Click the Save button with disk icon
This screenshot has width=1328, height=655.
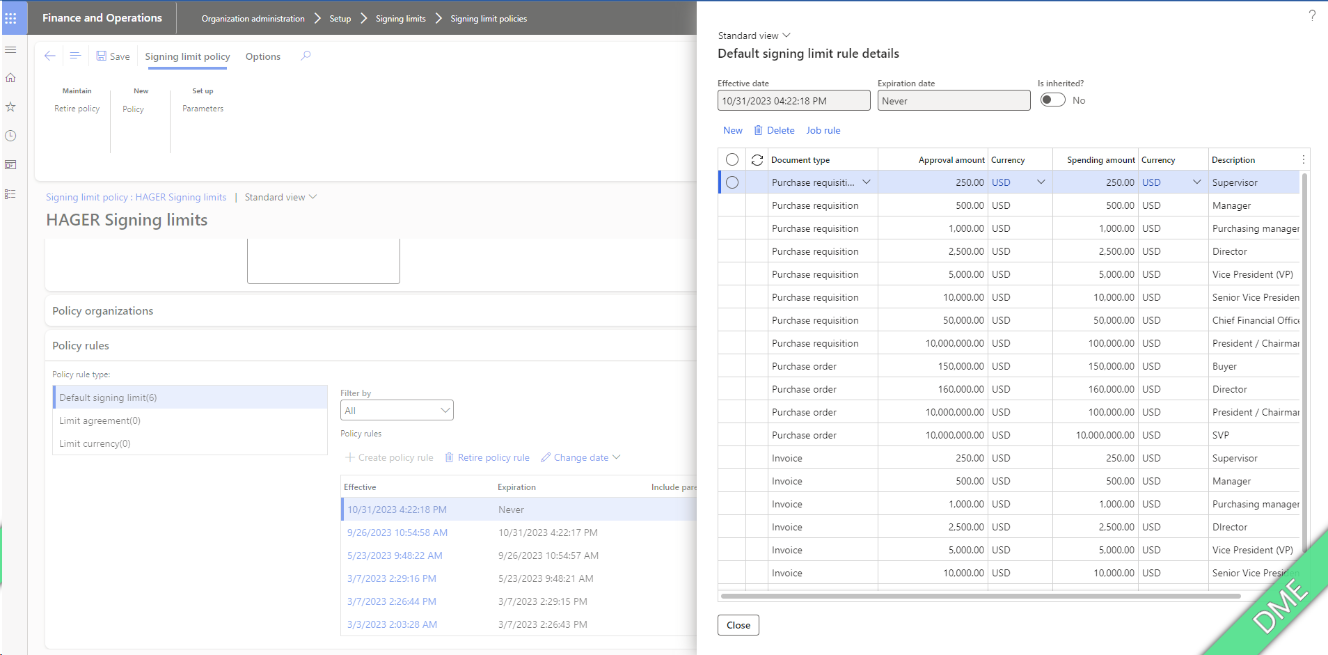113,56
